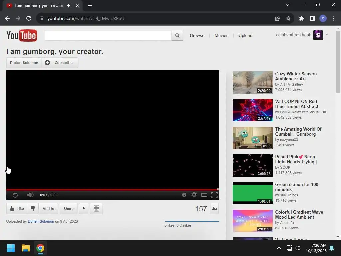Click the Subscribe button label
The image size is (341, 256).
click(x=64, y=63)
